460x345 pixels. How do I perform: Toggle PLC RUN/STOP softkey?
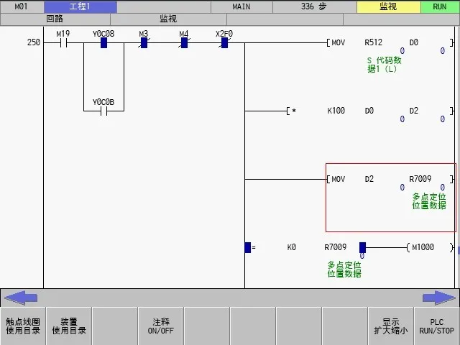point(436,326)
